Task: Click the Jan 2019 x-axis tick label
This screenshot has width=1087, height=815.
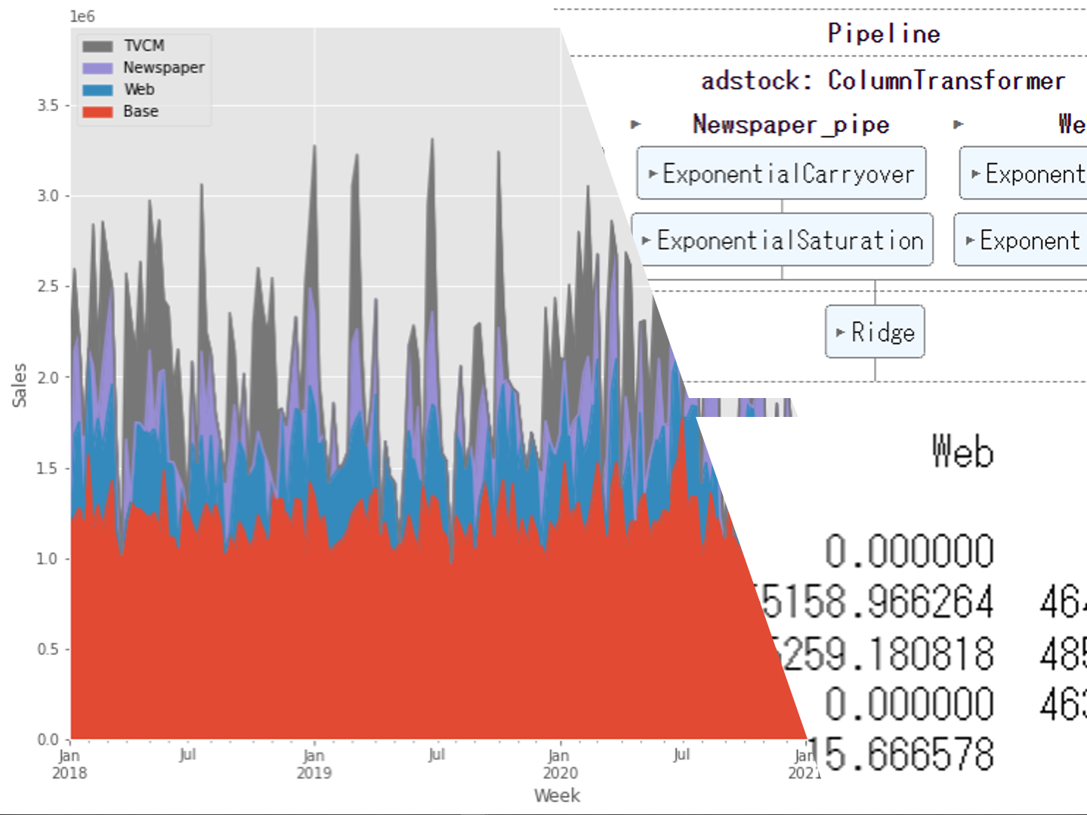Action: [313, 764]
